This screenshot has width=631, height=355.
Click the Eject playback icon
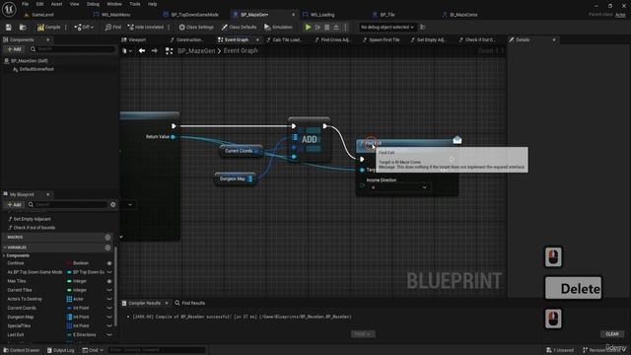(336, 27)
